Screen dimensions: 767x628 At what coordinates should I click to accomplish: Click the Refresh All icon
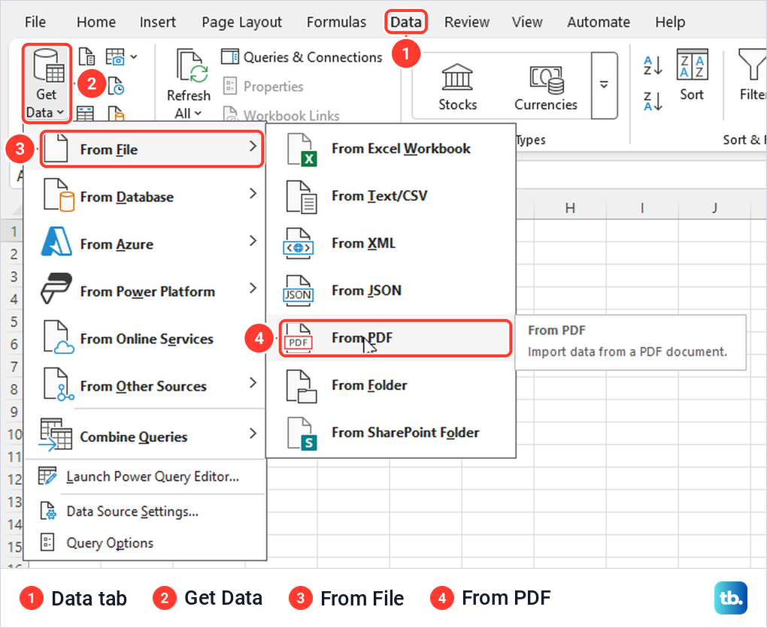[x=191, y=65]
